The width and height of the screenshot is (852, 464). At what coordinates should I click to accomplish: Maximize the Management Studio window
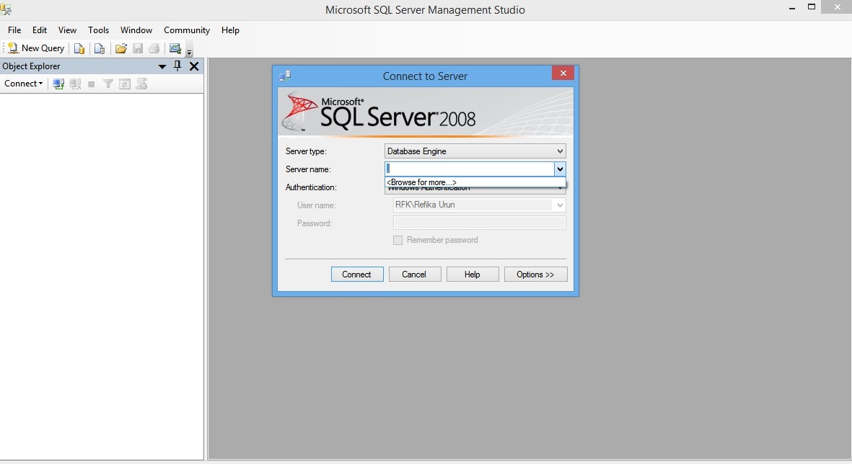[812, 7]
